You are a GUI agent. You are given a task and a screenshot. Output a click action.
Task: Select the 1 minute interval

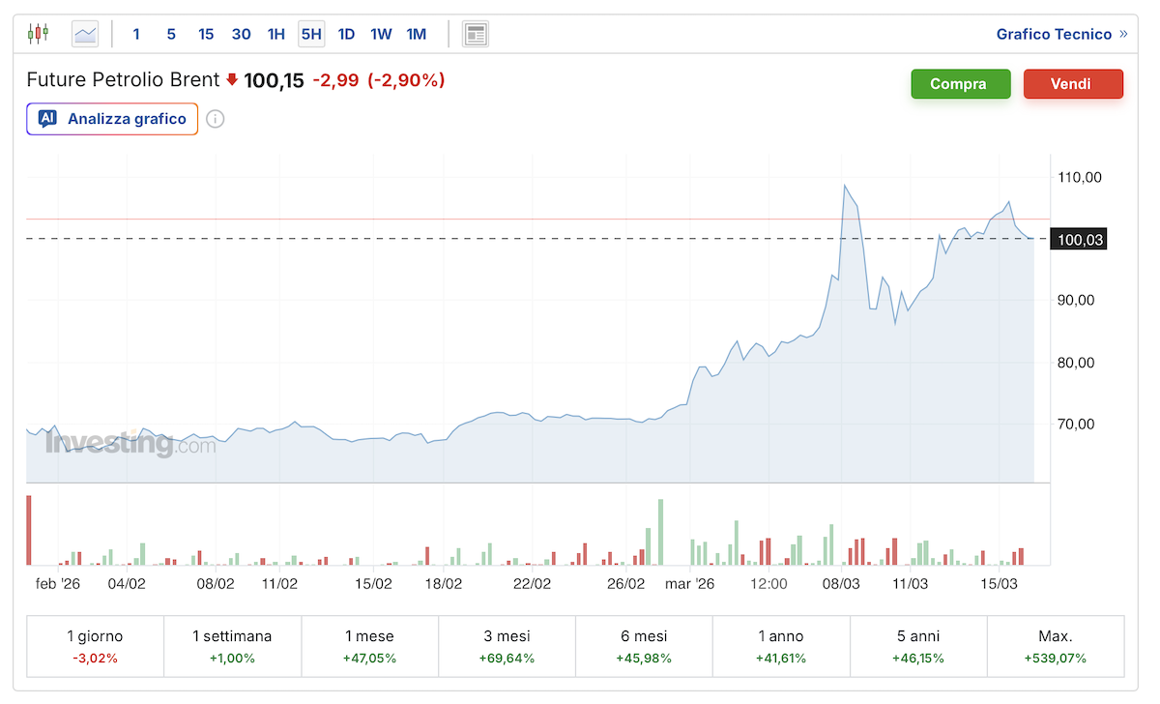136,34
